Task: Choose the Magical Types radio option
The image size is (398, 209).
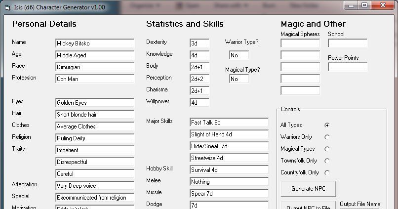Action: (327, 149)
